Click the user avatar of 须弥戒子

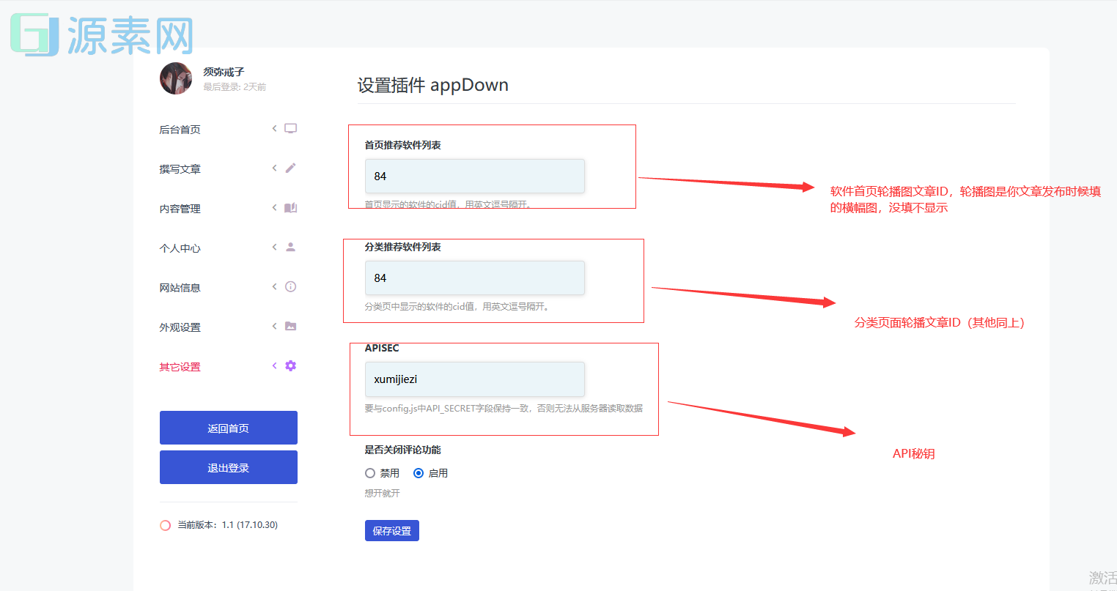tap(175, 78)
